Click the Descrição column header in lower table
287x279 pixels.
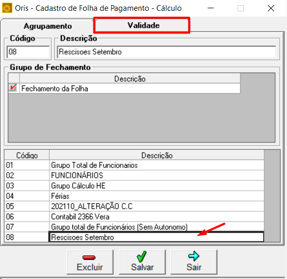pyautogui.click(x=157, y=155)
